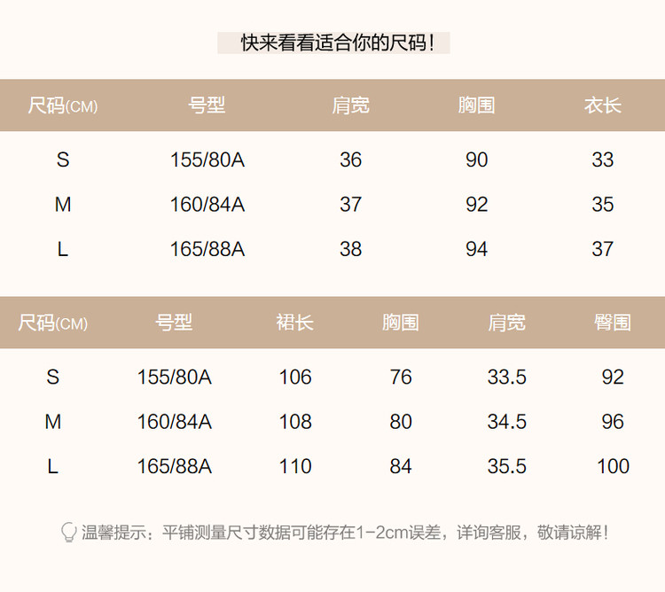
Task: Click the 臀围 column header
Action: coord(613,323)
